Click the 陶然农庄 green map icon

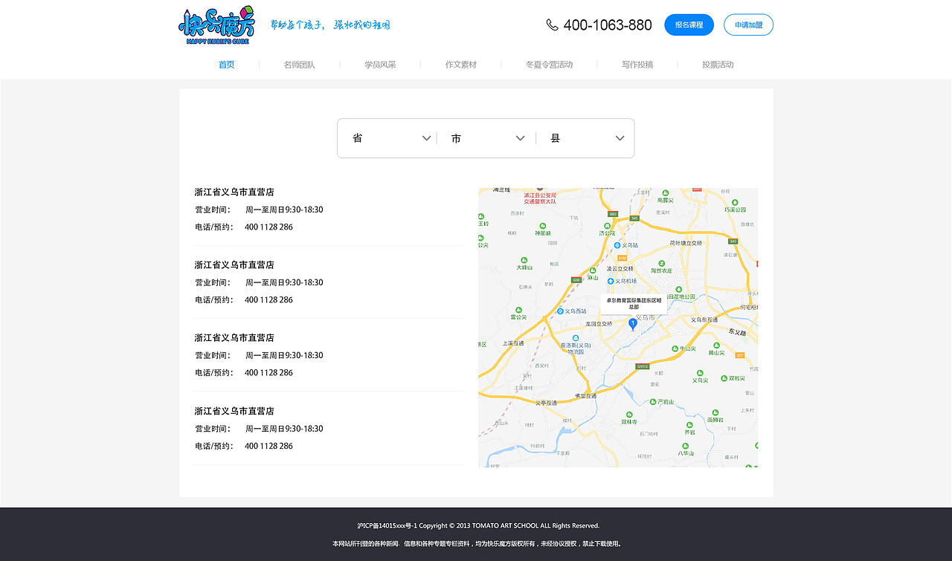661,262
